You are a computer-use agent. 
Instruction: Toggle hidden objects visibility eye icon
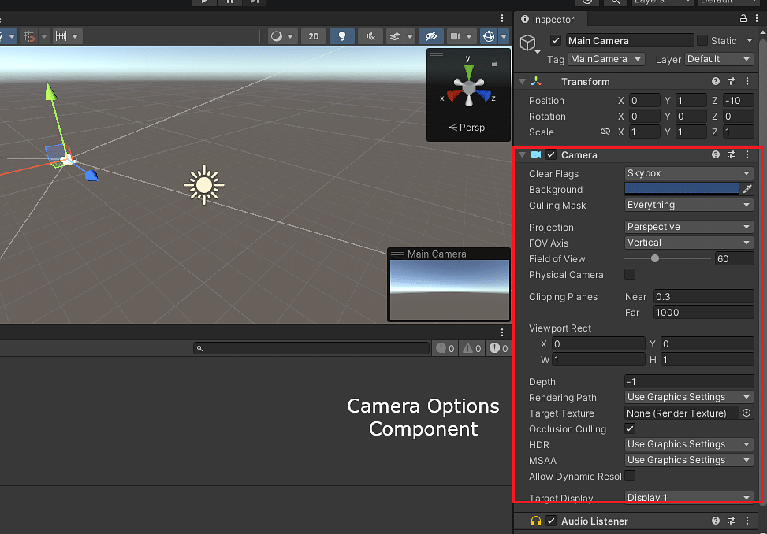click(x=431, y=36)
